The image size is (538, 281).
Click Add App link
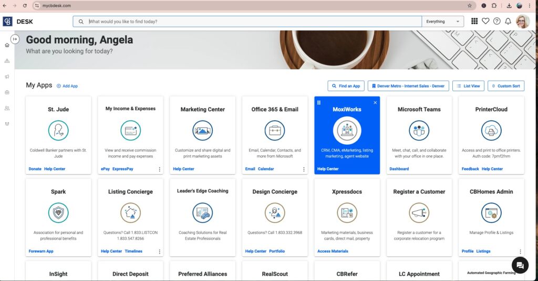(67, 86)
